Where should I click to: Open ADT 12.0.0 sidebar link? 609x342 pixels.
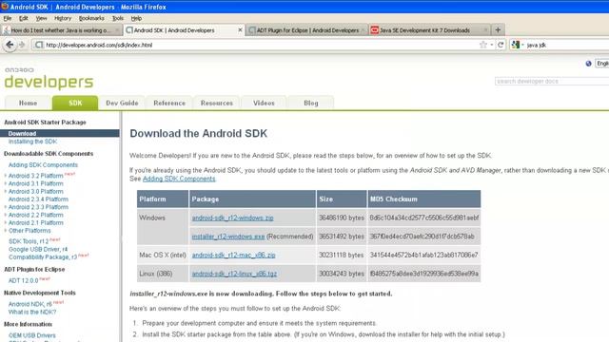(23, 281)
